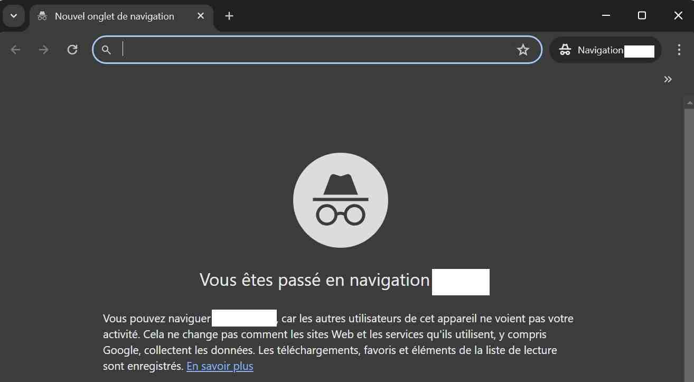Select the Nouvel onglet de navigation tab

click(x=121, y=16)
